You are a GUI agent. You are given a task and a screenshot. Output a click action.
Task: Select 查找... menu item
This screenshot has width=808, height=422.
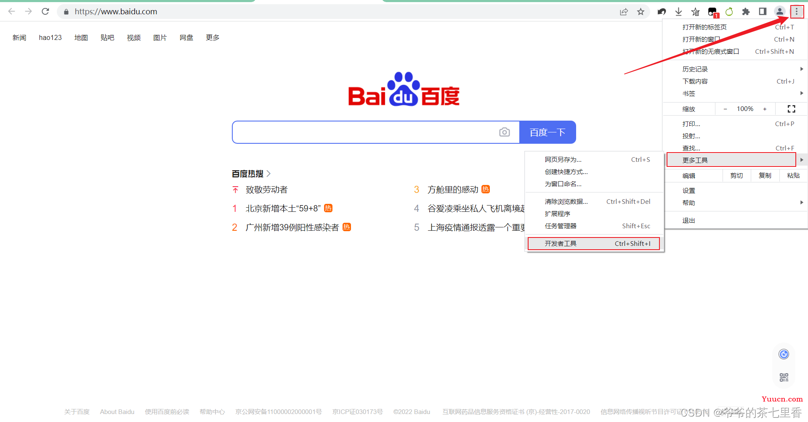pos(735,148)
